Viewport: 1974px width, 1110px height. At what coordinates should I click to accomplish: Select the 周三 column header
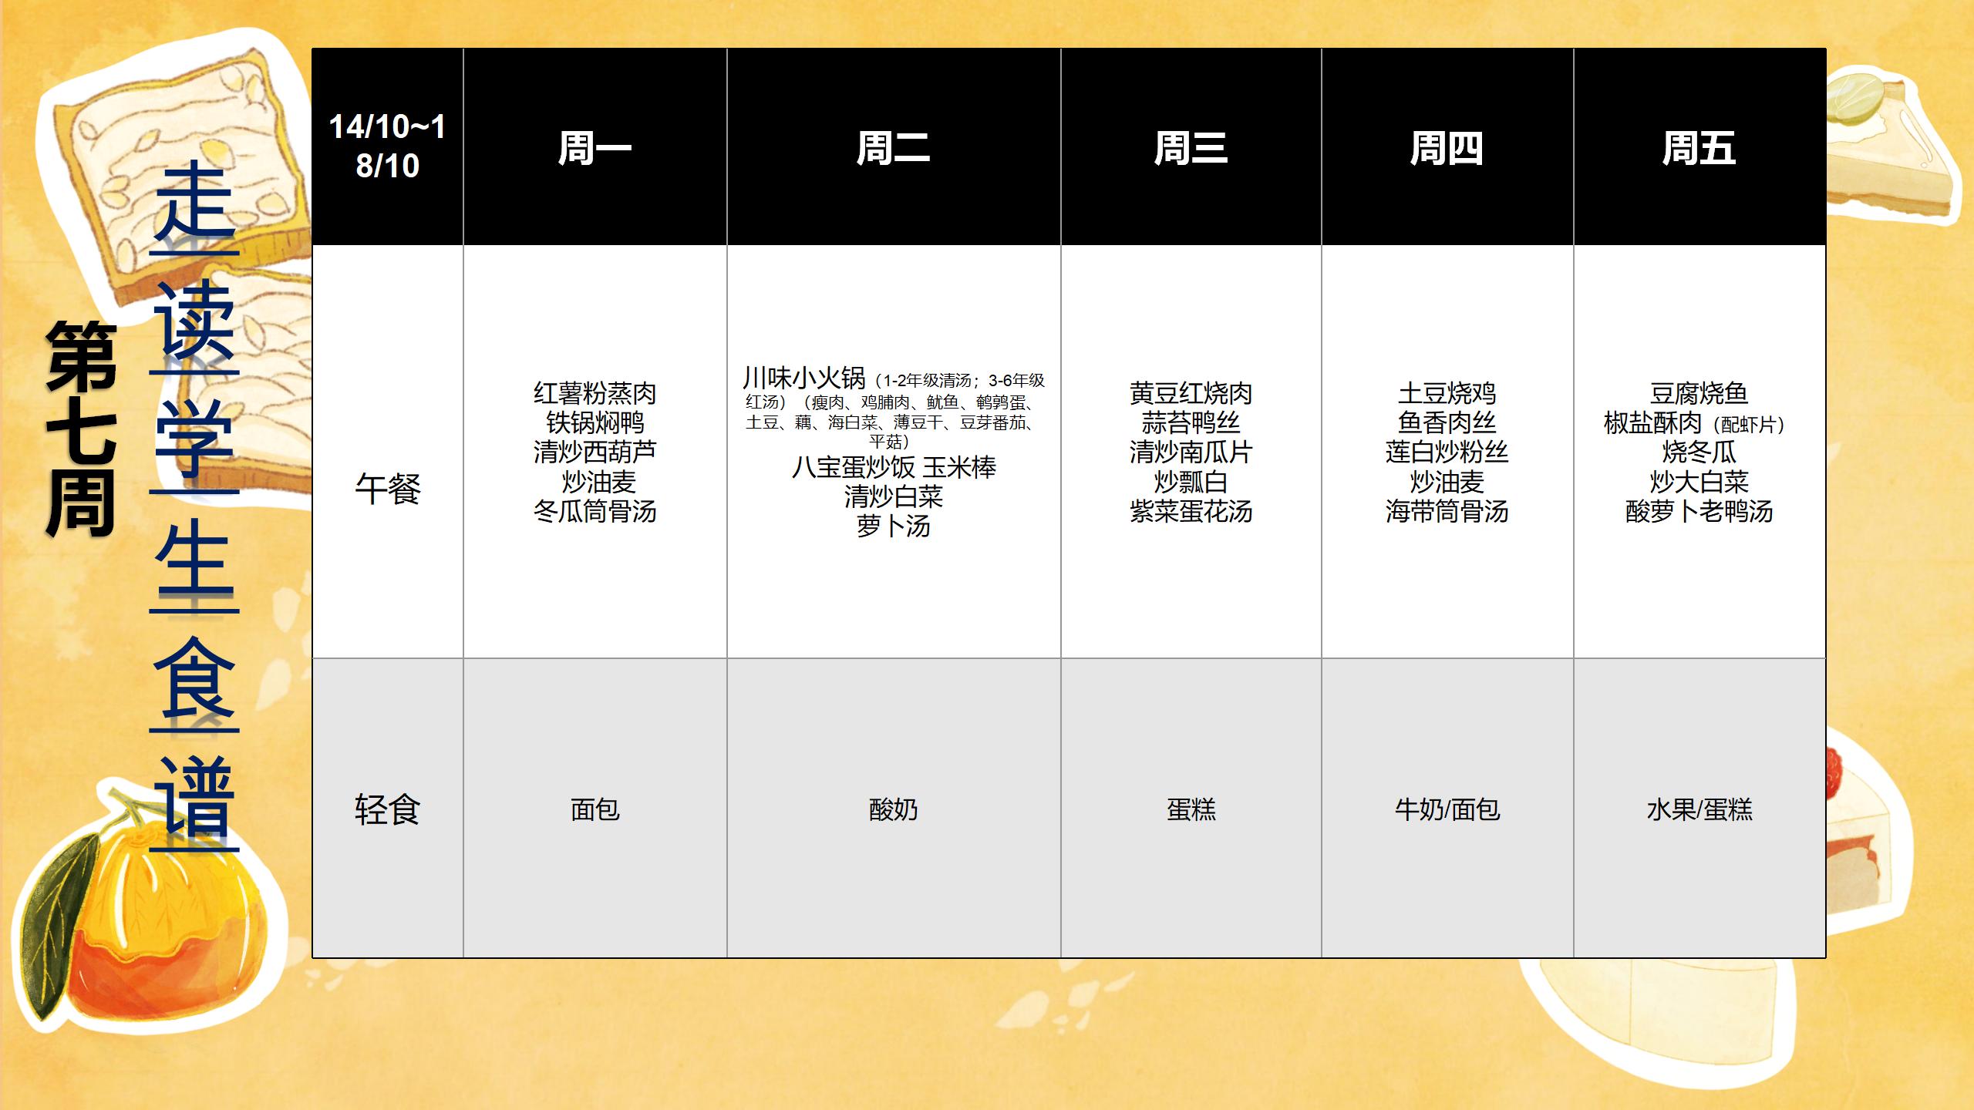pyautogui.click(x=1191, y=146)
